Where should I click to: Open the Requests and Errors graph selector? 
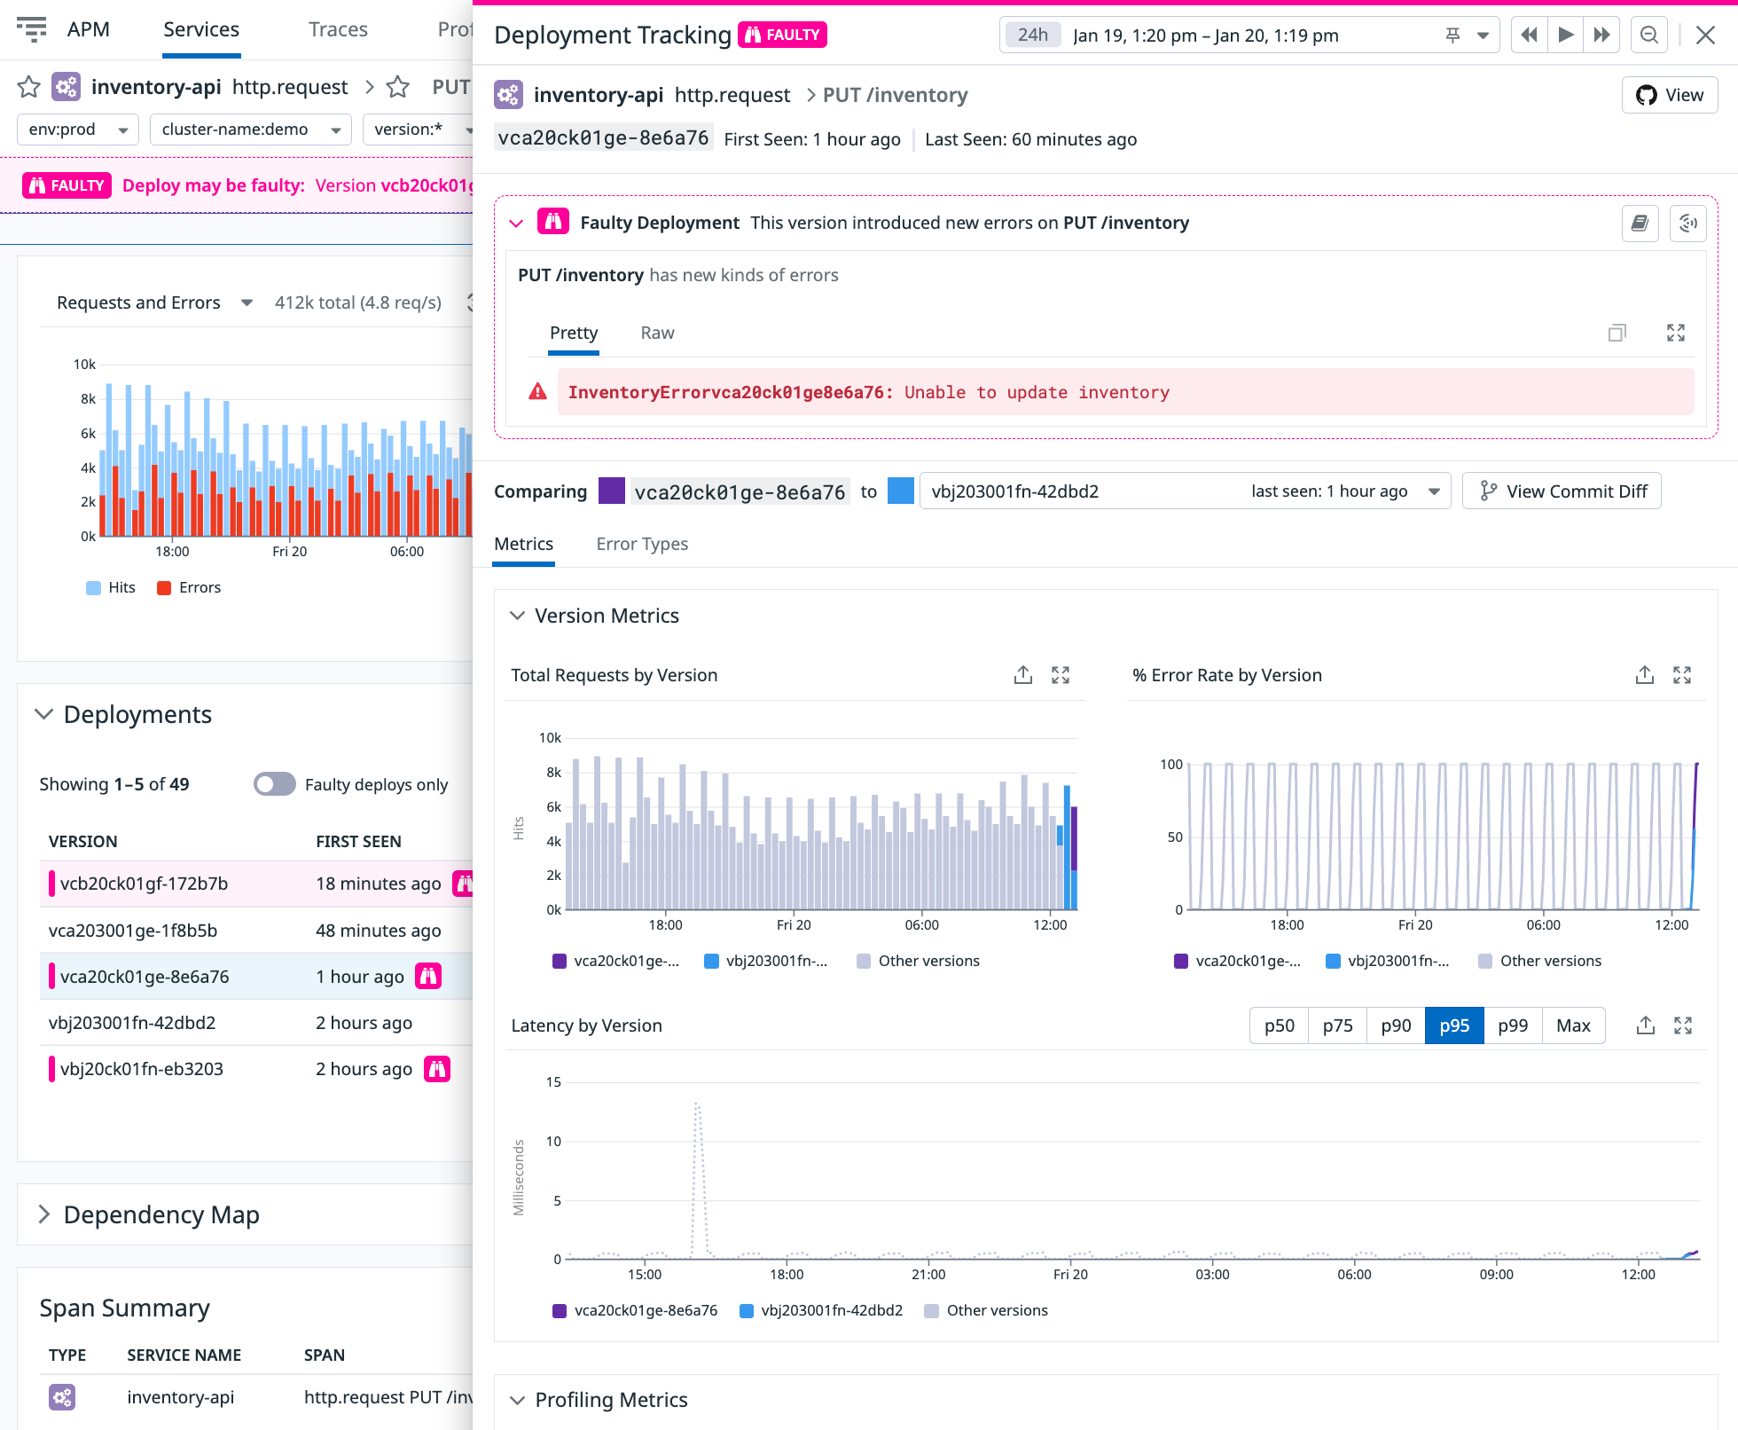155,302
